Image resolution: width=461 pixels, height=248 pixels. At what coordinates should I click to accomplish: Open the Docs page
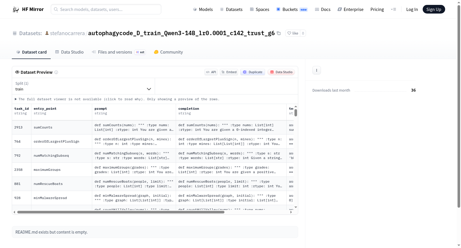323,10
